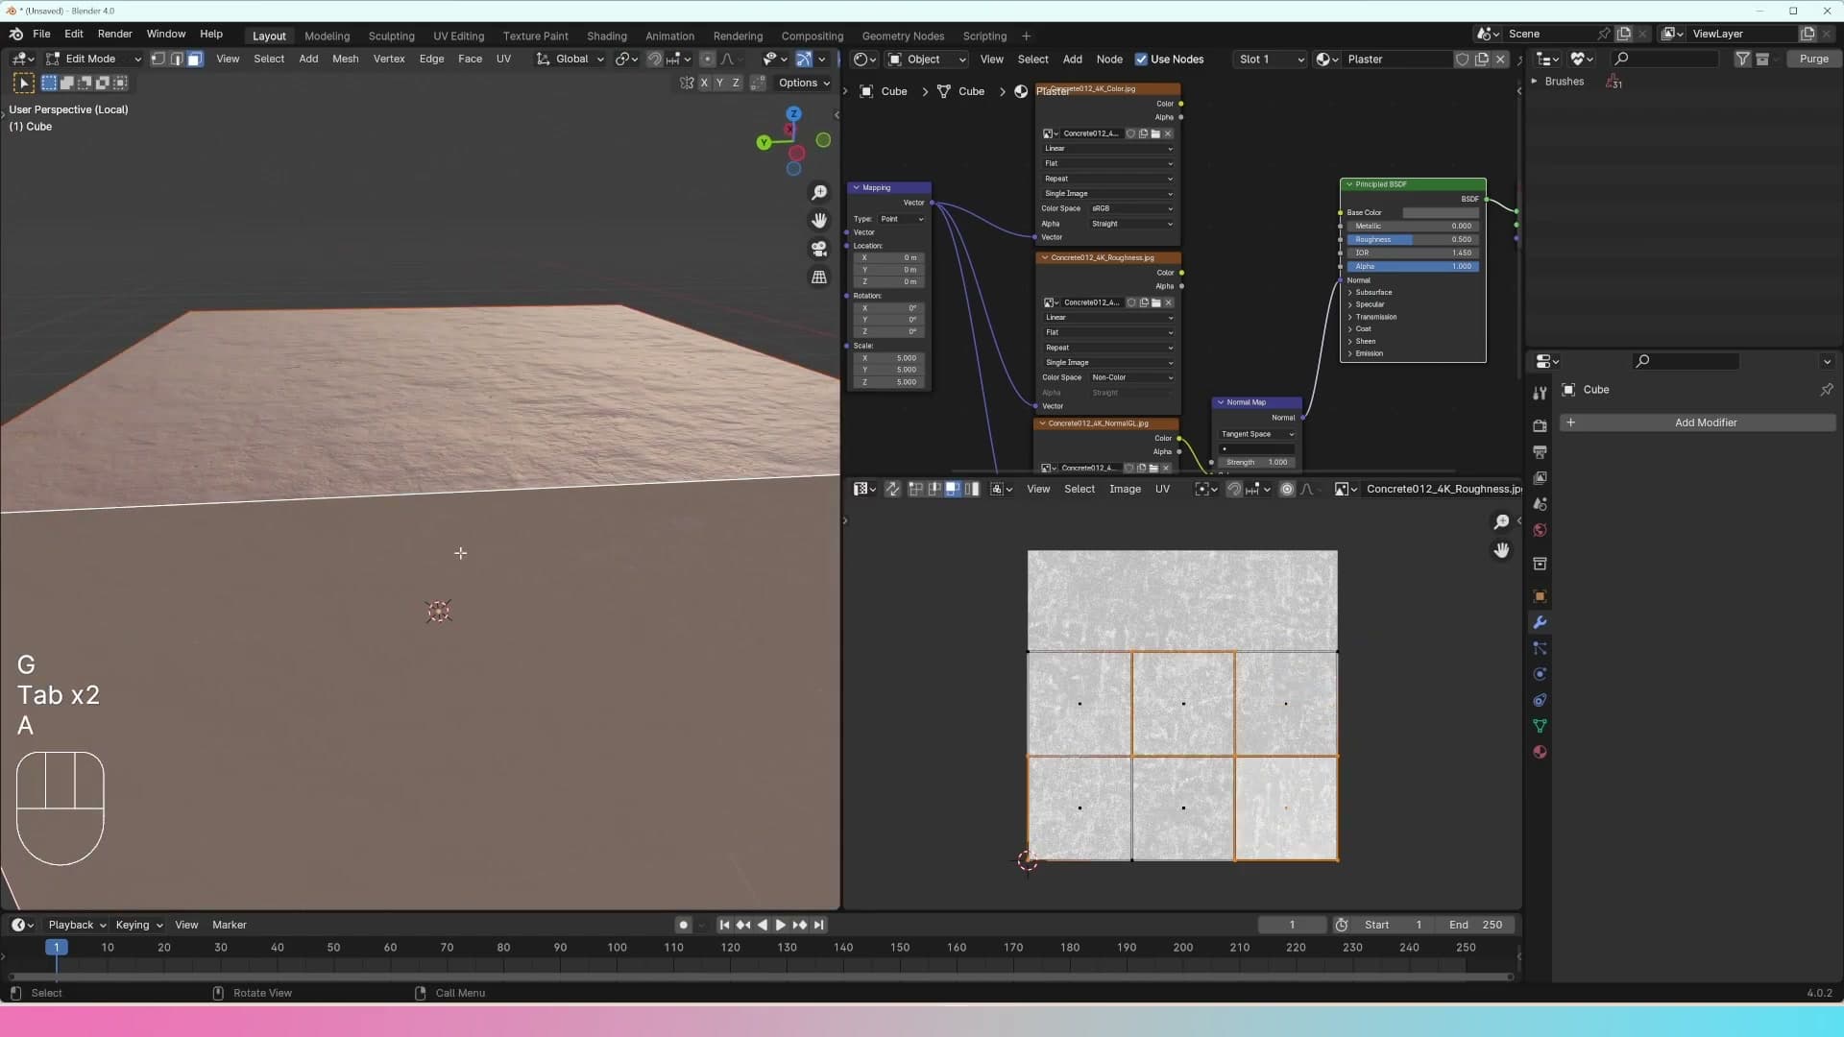This screenshot has height=1037, width=1844.
Task: Expand the Brushes tree item
Action: (x=1534, y=83)
